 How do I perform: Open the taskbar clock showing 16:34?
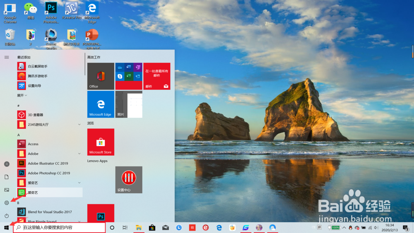coord(390,228)
